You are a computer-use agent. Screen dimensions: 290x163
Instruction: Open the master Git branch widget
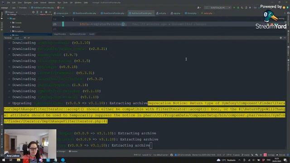tap(246, 155)
